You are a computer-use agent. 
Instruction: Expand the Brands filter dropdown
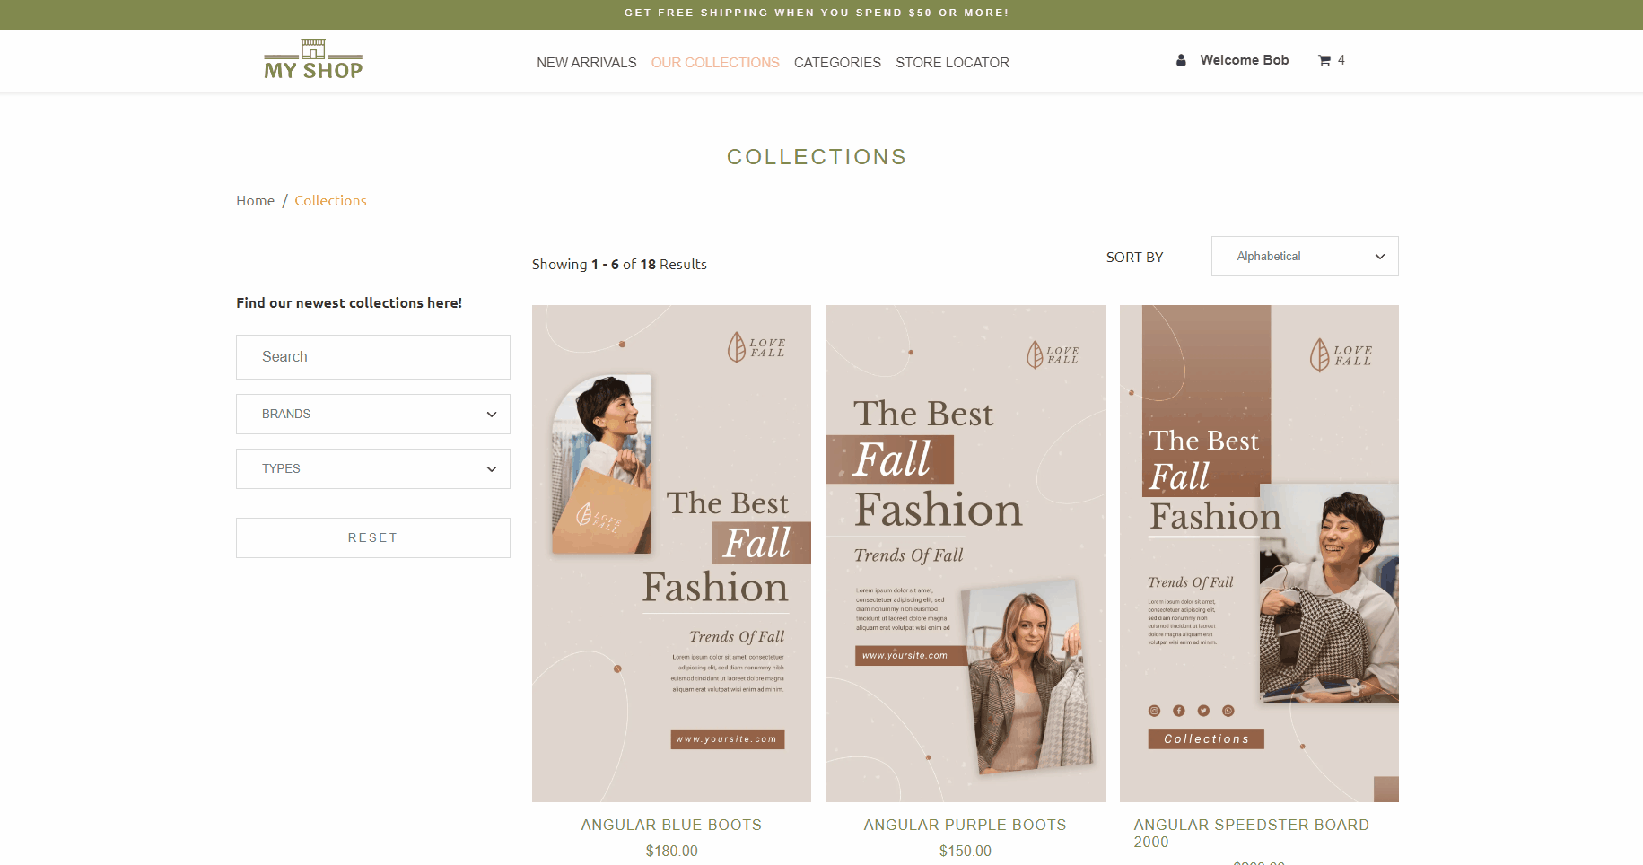373,415
